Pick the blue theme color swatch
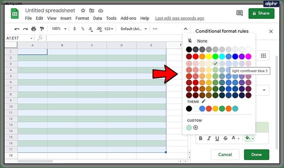 [202, 109]
